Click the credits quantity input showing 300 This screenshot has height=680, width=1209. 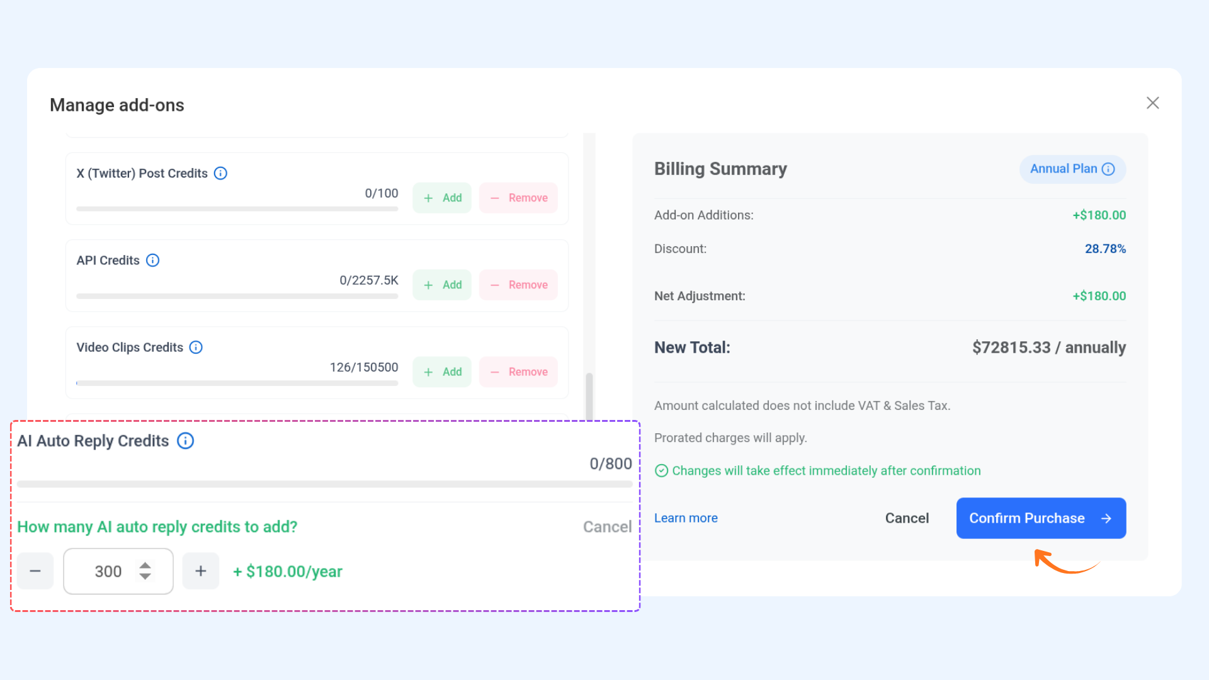tap(108, 571)
